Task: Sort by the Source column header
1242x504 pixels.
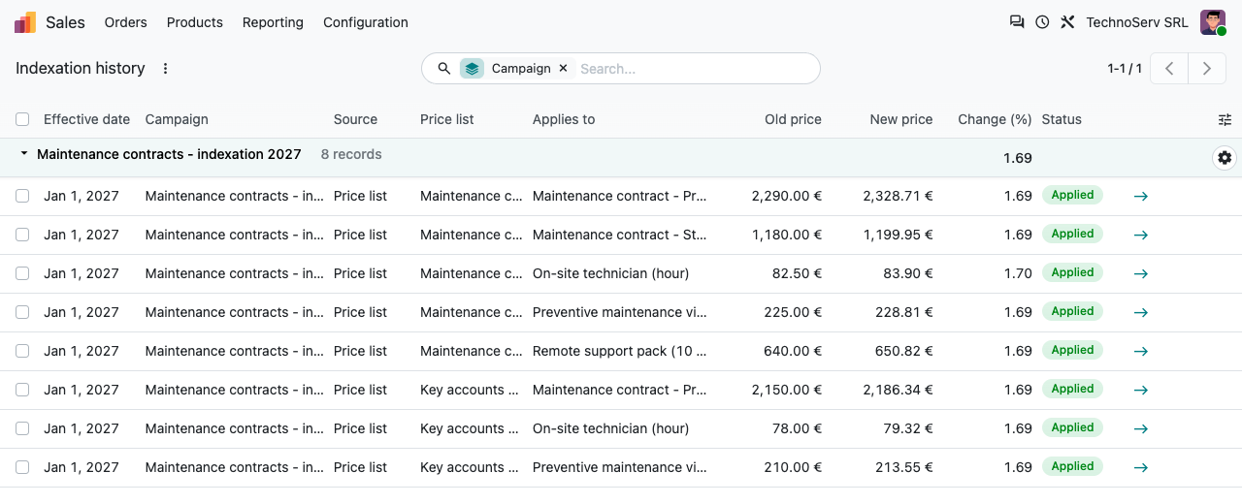Action: [x=355, y=119]
